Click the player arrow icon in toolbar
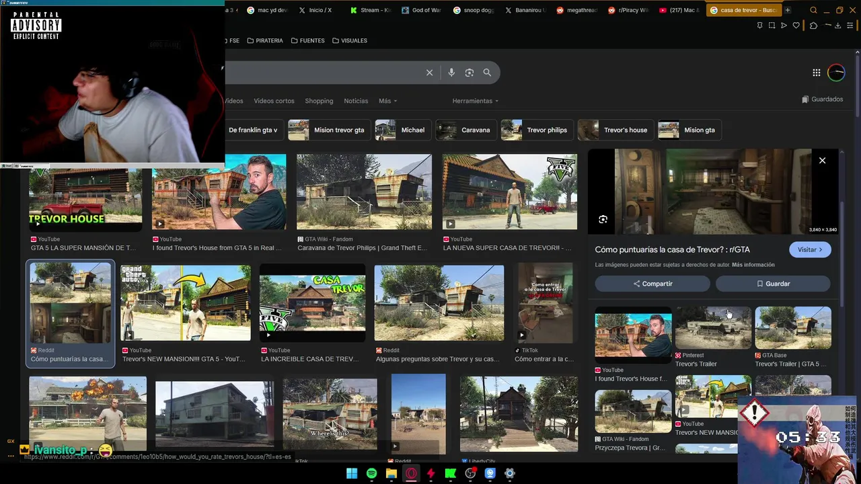Viewport: 861px width, 484px height. 784,26
